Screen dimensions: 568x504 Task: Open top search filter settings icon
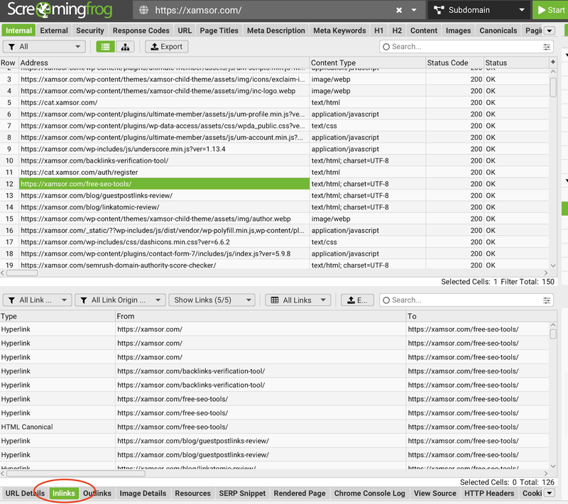(547, 47)
